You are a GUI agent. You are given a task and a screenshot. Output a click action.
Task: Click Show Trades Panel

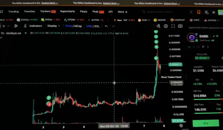pyautogui.click(x=171, y=77)
